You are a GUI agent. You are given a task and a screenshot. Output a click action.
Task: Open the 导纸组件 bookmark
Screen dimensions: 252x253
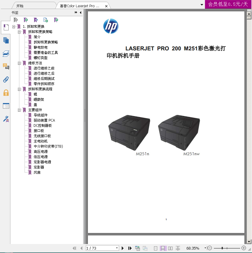(x=41, y=115)
